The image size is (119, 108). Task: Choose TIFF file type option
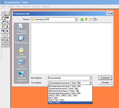70,100
